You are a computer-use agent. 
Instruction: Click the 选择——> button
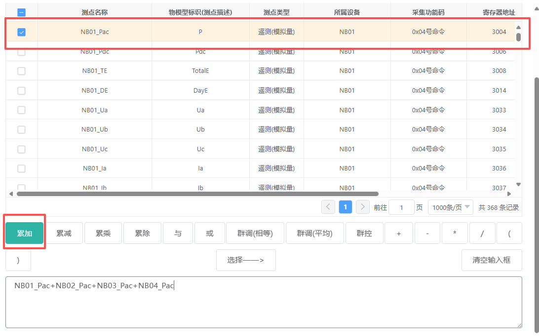246,260
